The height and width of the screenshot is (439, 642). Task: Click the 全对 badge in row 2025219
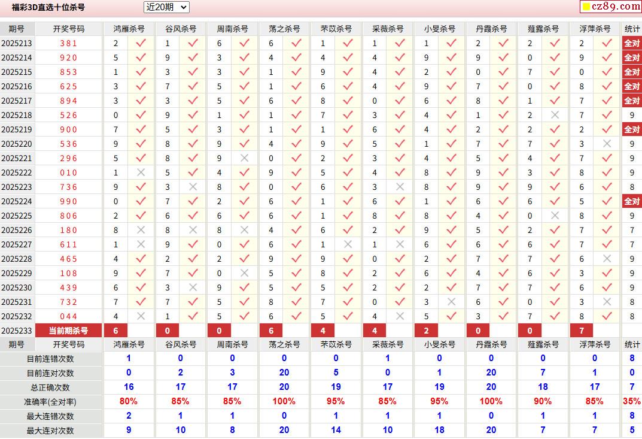(632, 129)
